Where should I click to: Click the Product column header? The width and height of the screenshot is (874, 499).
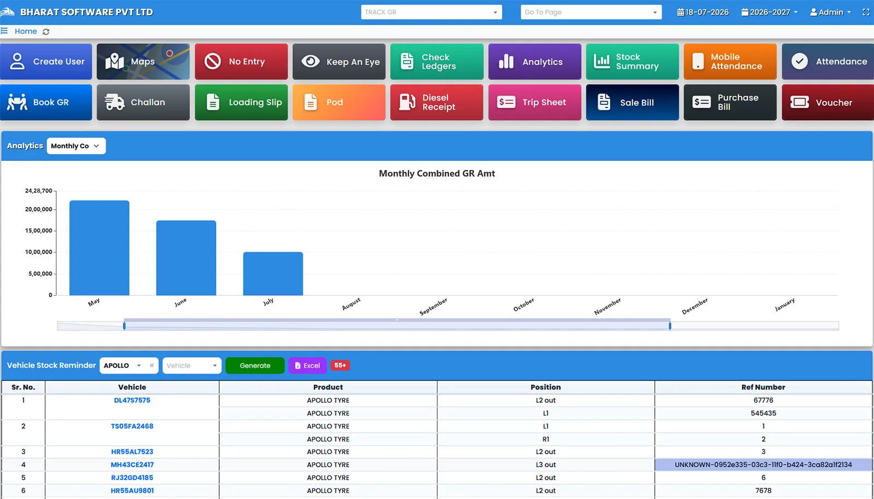point(328,388)
